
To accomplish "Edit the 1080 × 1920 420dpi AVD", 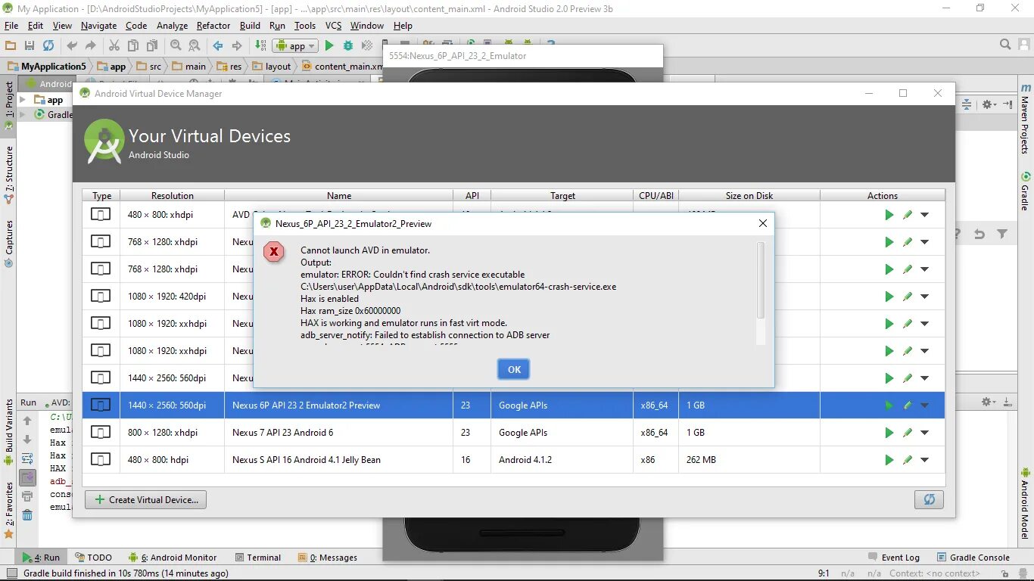I will tap(908, 297).
